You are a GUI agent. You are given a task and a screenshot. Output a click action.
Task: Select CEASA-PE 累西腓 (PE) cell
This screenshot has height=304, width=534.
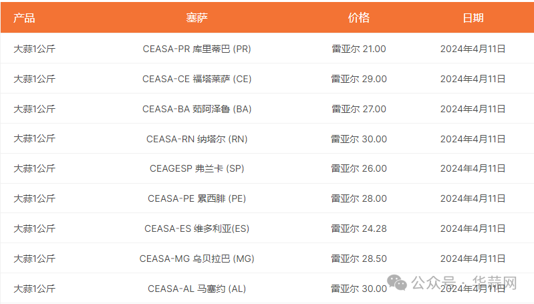197,198
